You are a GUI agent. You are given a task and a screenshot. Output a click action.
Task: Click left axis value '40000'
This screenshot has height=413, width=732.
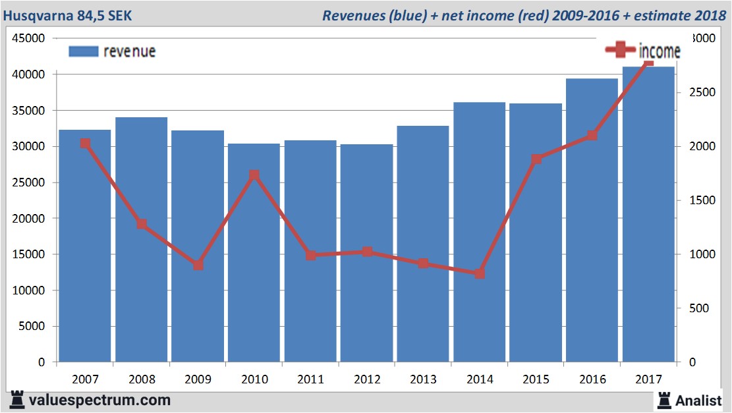click(x=28, y=74)
